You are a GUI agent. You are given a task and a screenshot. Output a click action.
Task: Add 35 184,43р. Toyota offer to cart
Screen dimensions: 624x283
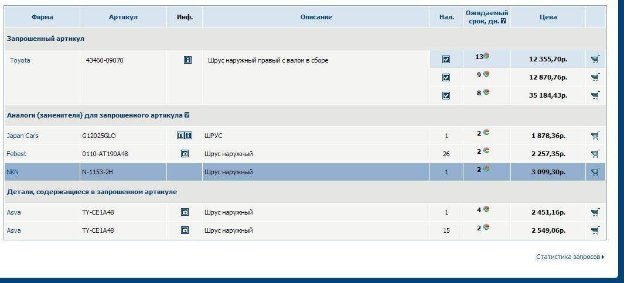(x=595, y=95)
